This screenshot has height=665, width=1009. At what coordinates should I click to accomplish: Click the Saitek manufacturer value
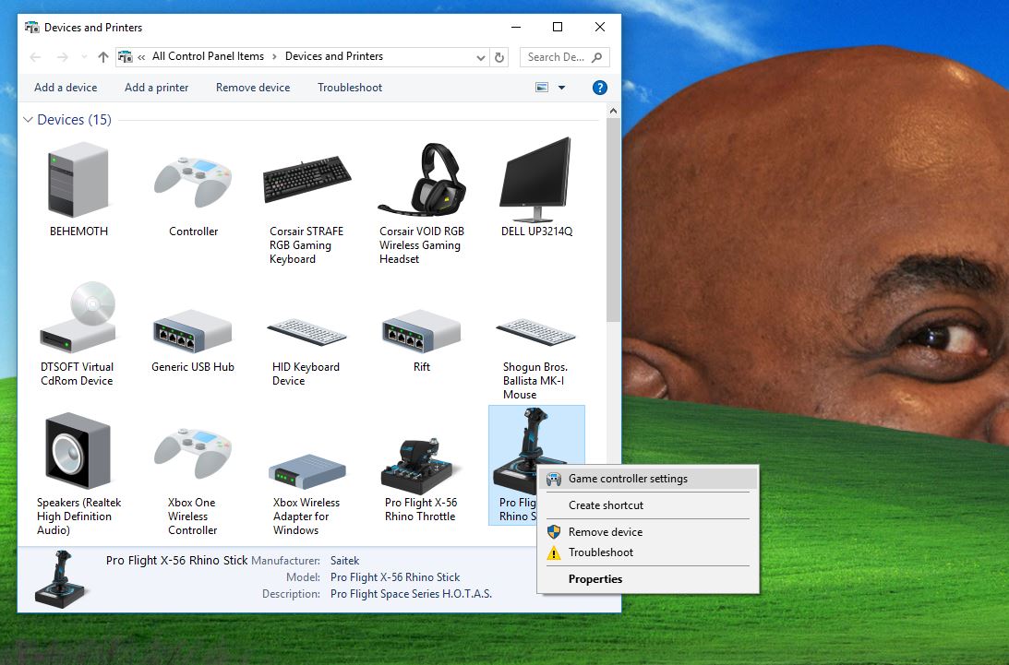click(x=345, y=561)
